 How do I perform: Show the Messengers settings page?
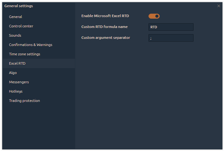(19, 82)
